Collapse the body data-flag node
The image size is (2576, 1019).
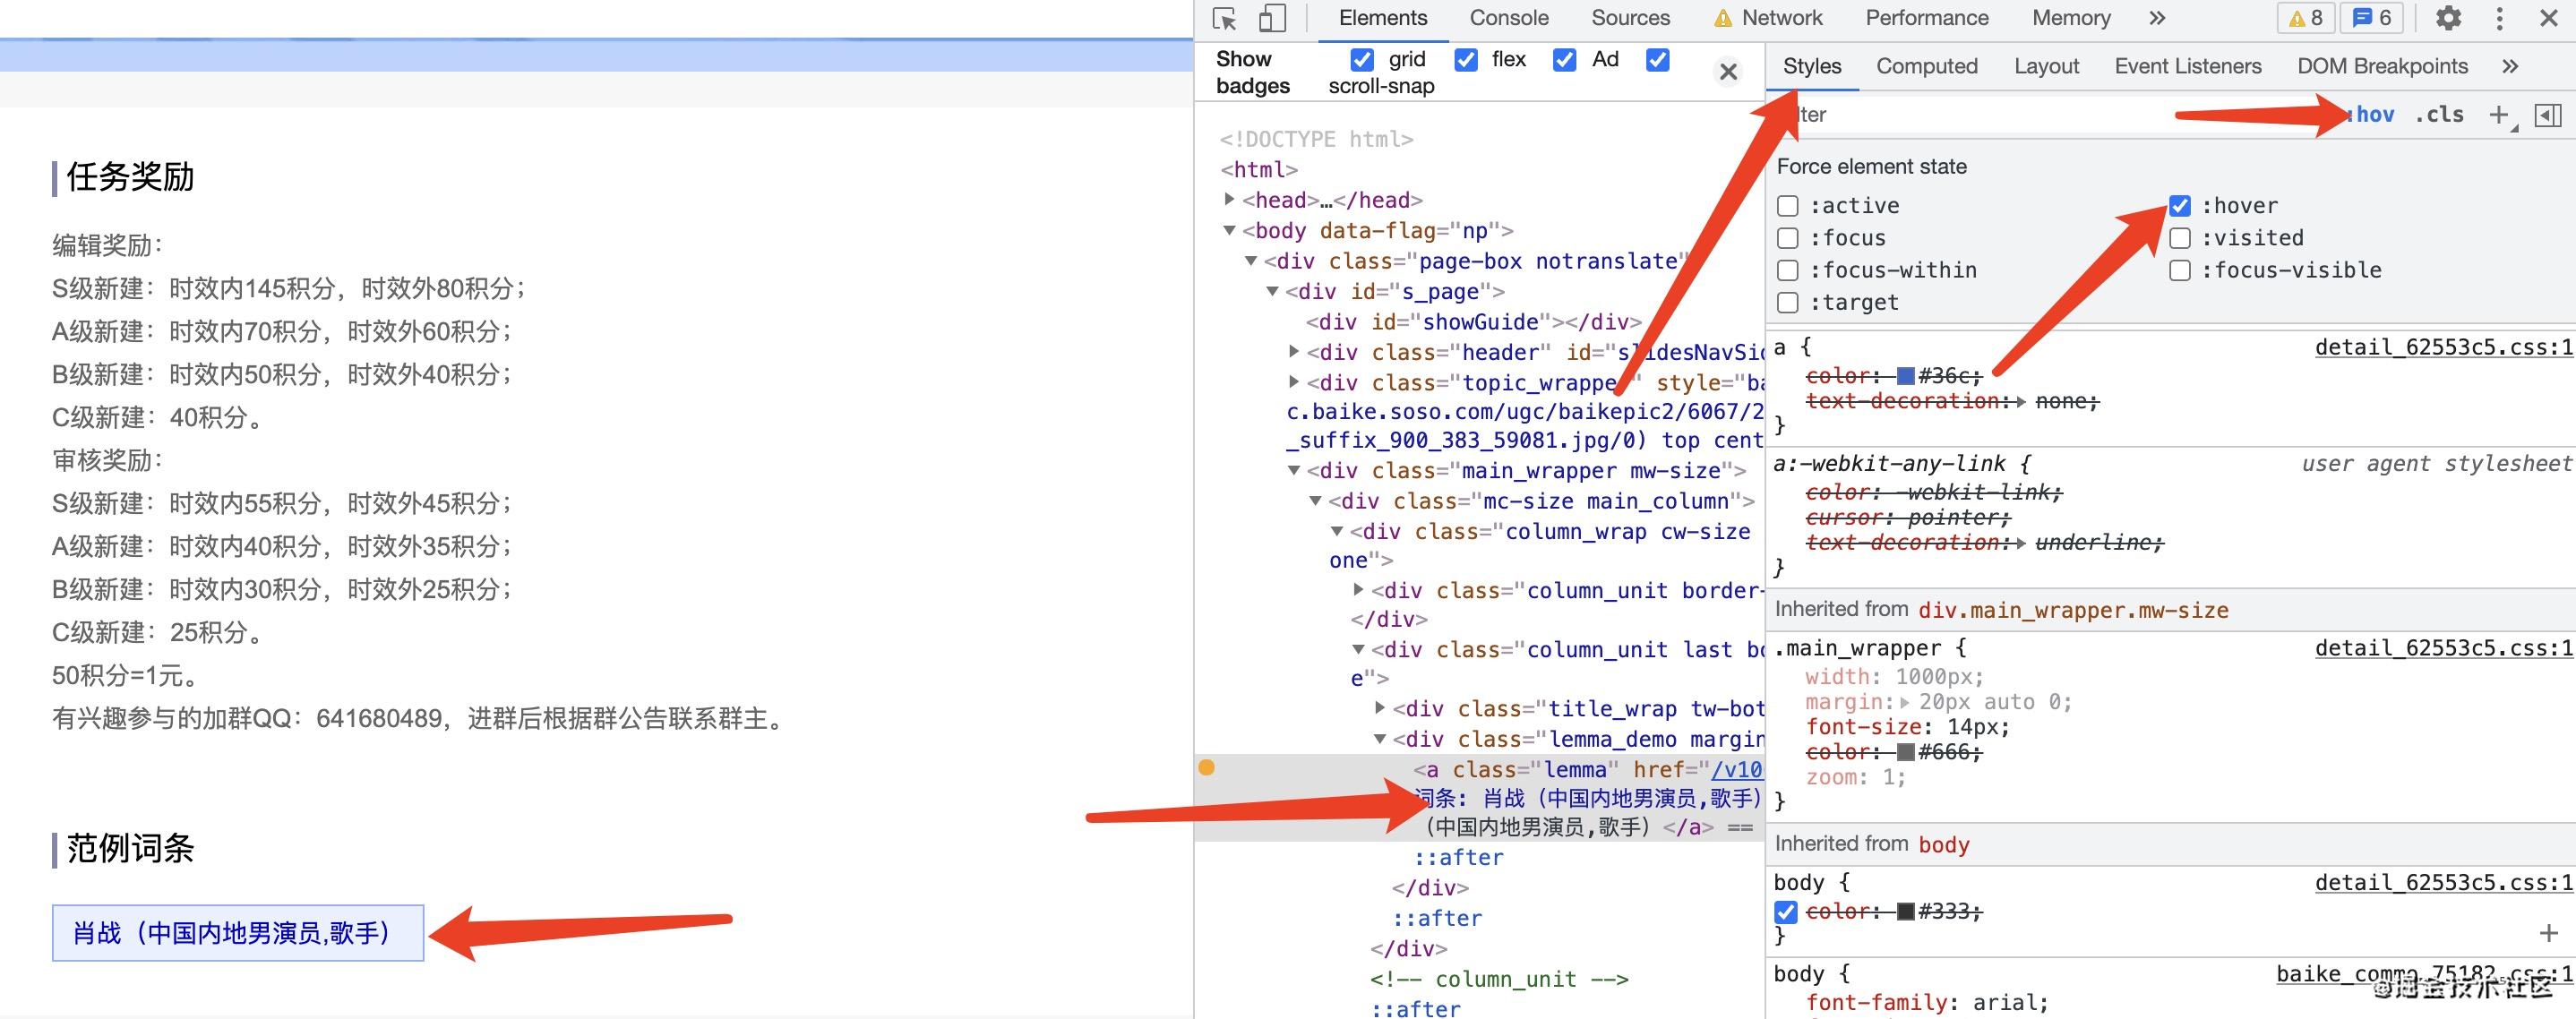pyautogui.click(x=1229, y=231)
